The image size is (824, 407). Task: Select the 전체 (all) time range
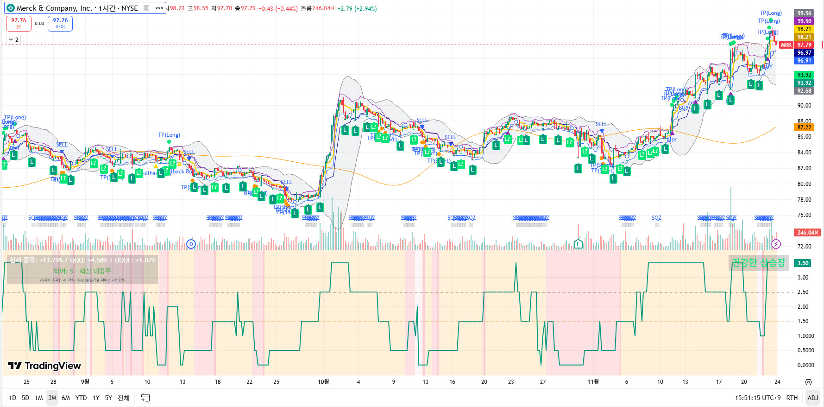pos(123,398)
